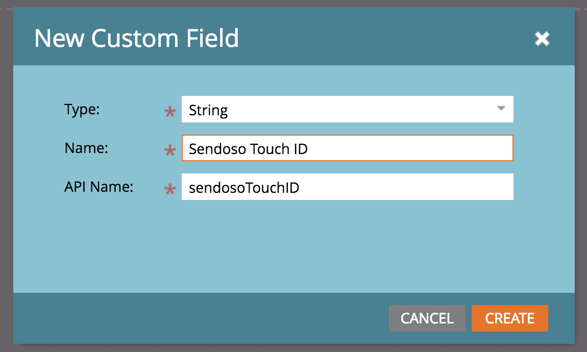Click the New Custom Field title text

pos(137,39)
